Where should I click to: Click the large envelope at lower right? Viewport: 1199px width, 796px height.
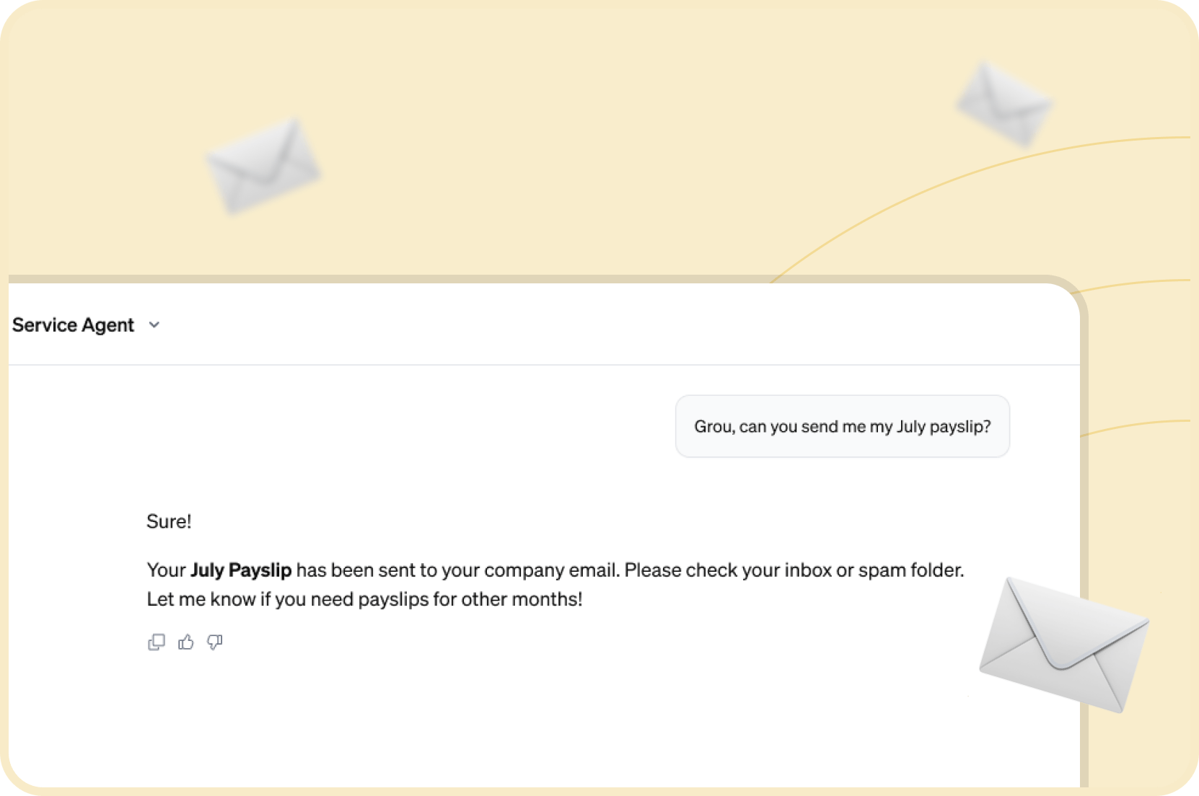1063,645
